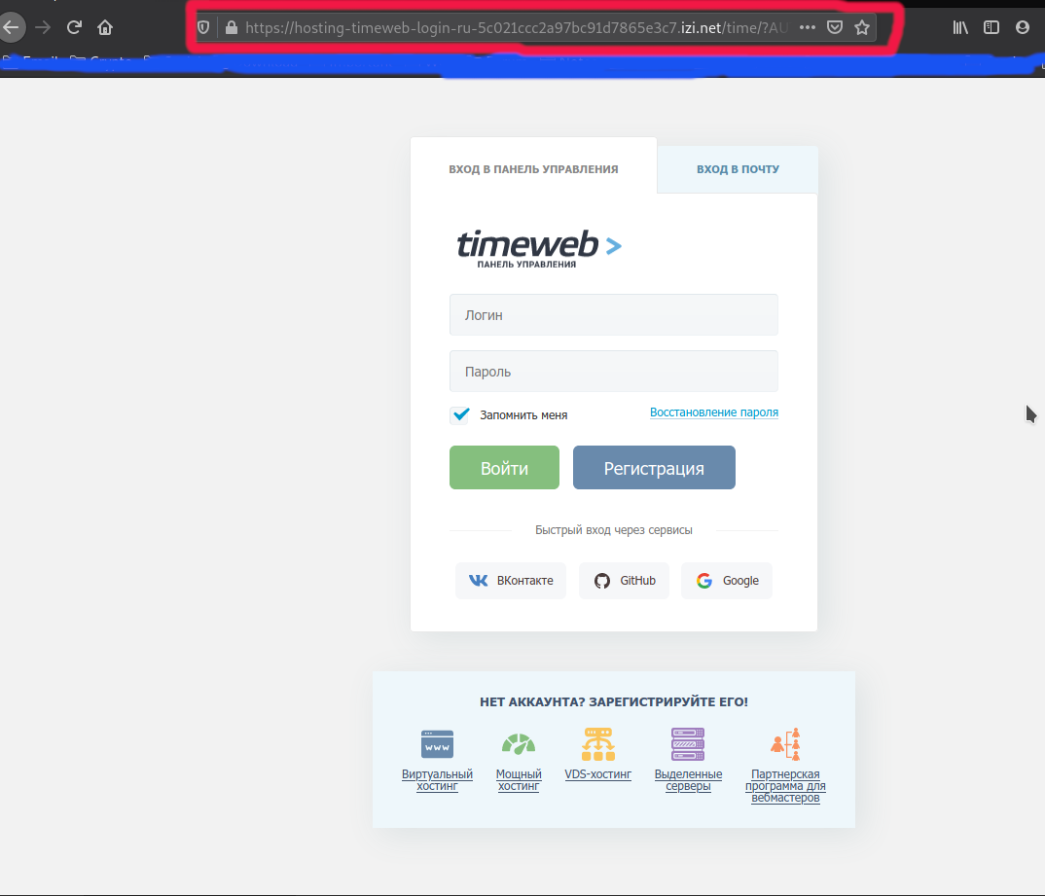Focus the Логин input field
Screen dimensions: 1045x896
pos(613,314)
